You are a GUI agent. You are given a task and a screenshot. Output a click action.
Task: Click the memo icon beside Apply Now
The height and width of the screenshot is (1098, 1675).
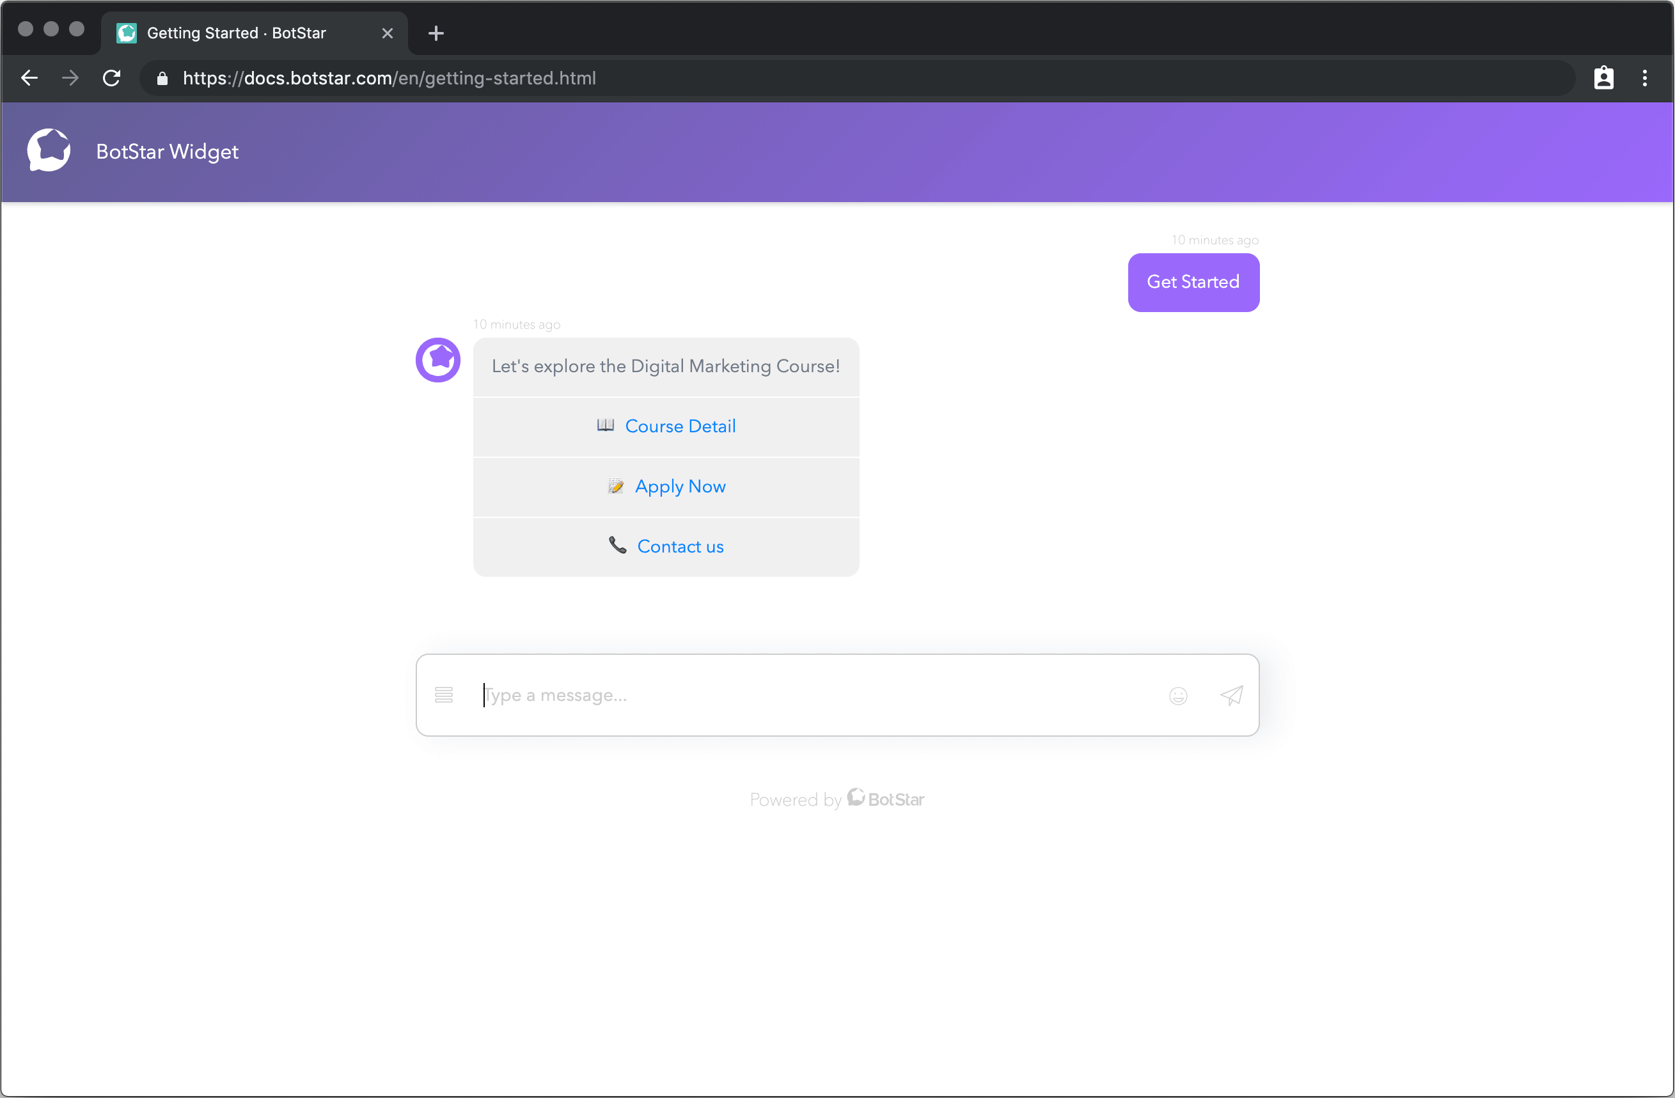click(616, 487)
